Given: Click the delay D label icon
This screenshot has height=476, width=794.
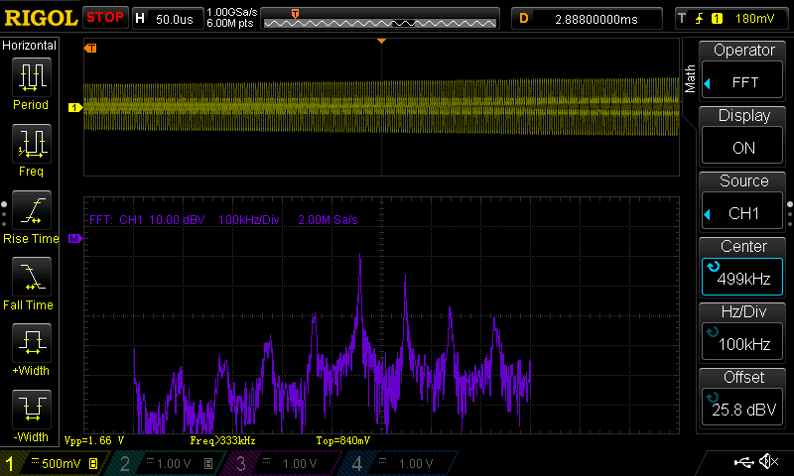Looking at the screenshot, I should tap(524, 19).
